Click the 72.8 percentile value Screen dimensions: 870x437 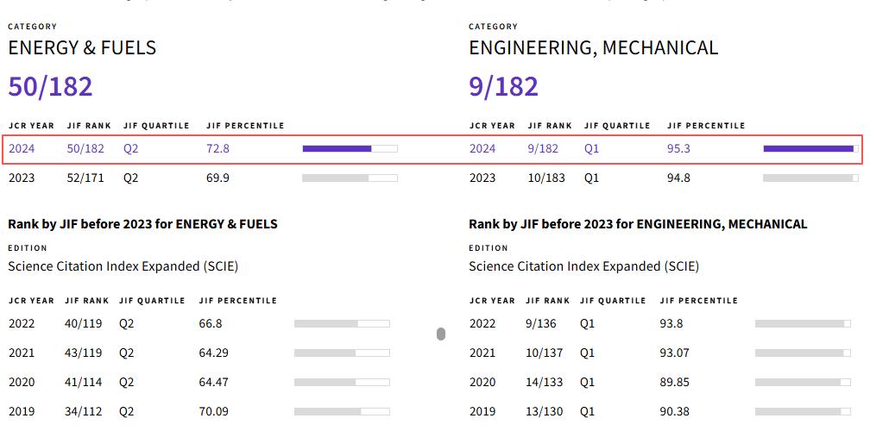(x=218, y=148)
